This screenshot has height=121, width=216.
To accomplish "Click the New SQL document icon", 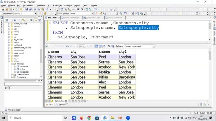I will coord(3,9).
